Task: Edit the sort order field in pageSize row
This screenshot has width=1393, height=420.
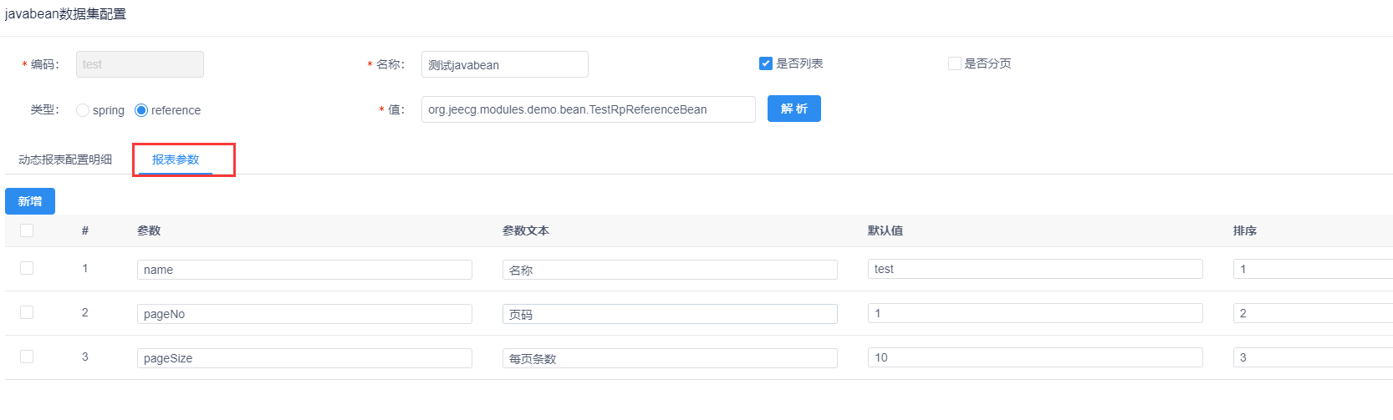Action: pyautogui.click(x=1313, y=357)
